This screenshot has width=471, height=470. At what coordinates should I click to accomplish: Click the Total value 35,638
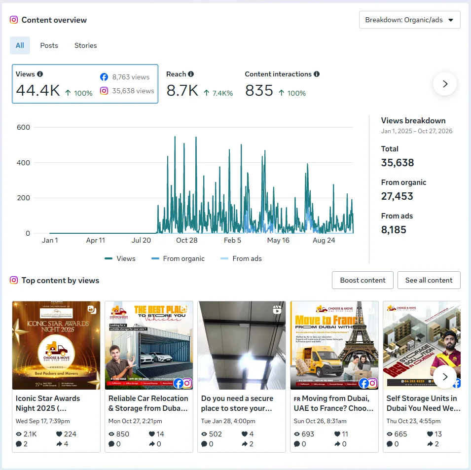click(398, 163)
